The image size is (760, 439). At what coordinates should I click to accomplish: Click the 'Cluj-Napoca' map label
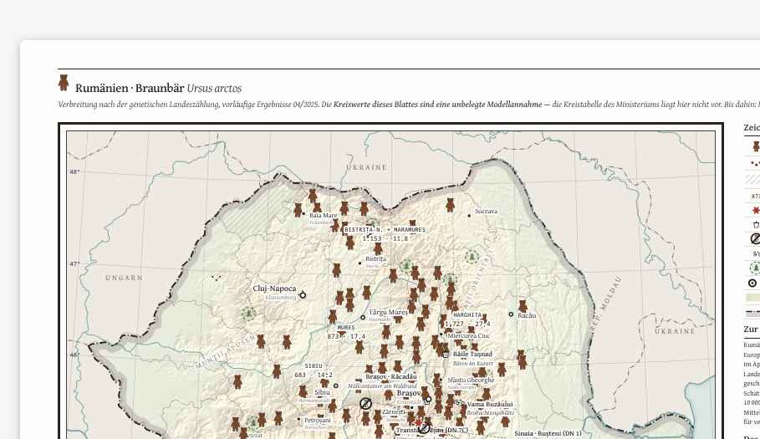[x=274, y=288]
